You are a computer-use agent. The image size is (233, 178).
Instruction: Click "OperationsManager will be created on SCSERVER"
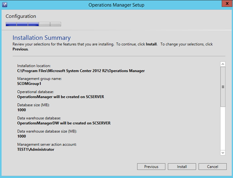60,97
